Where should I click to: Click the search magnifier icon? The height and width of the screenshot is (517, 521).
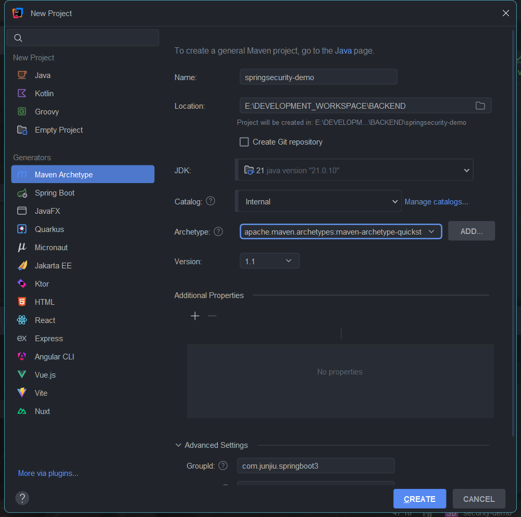click(18, 38)
